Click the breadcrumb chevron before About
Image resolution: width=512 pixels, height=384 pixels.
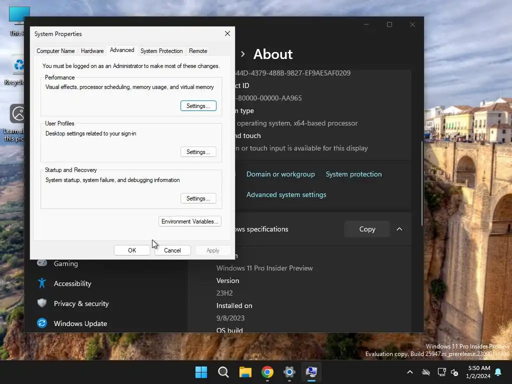click(242, 54)
